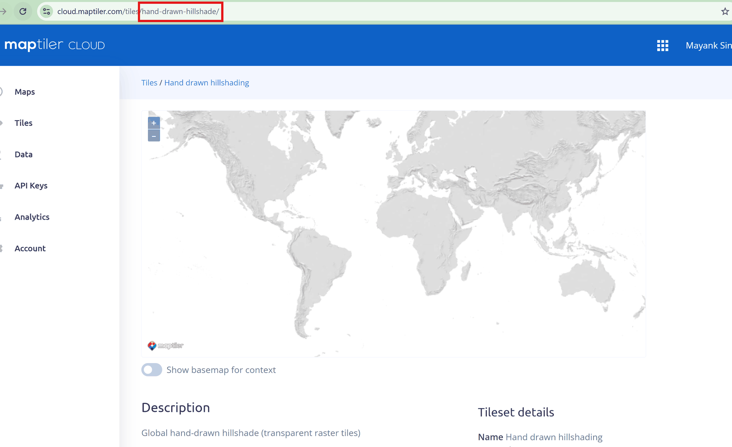The height and width of the screenshot is (447, 732).
Task: Click the MapTiler Cloud header logo
Action: coord(55,45)
